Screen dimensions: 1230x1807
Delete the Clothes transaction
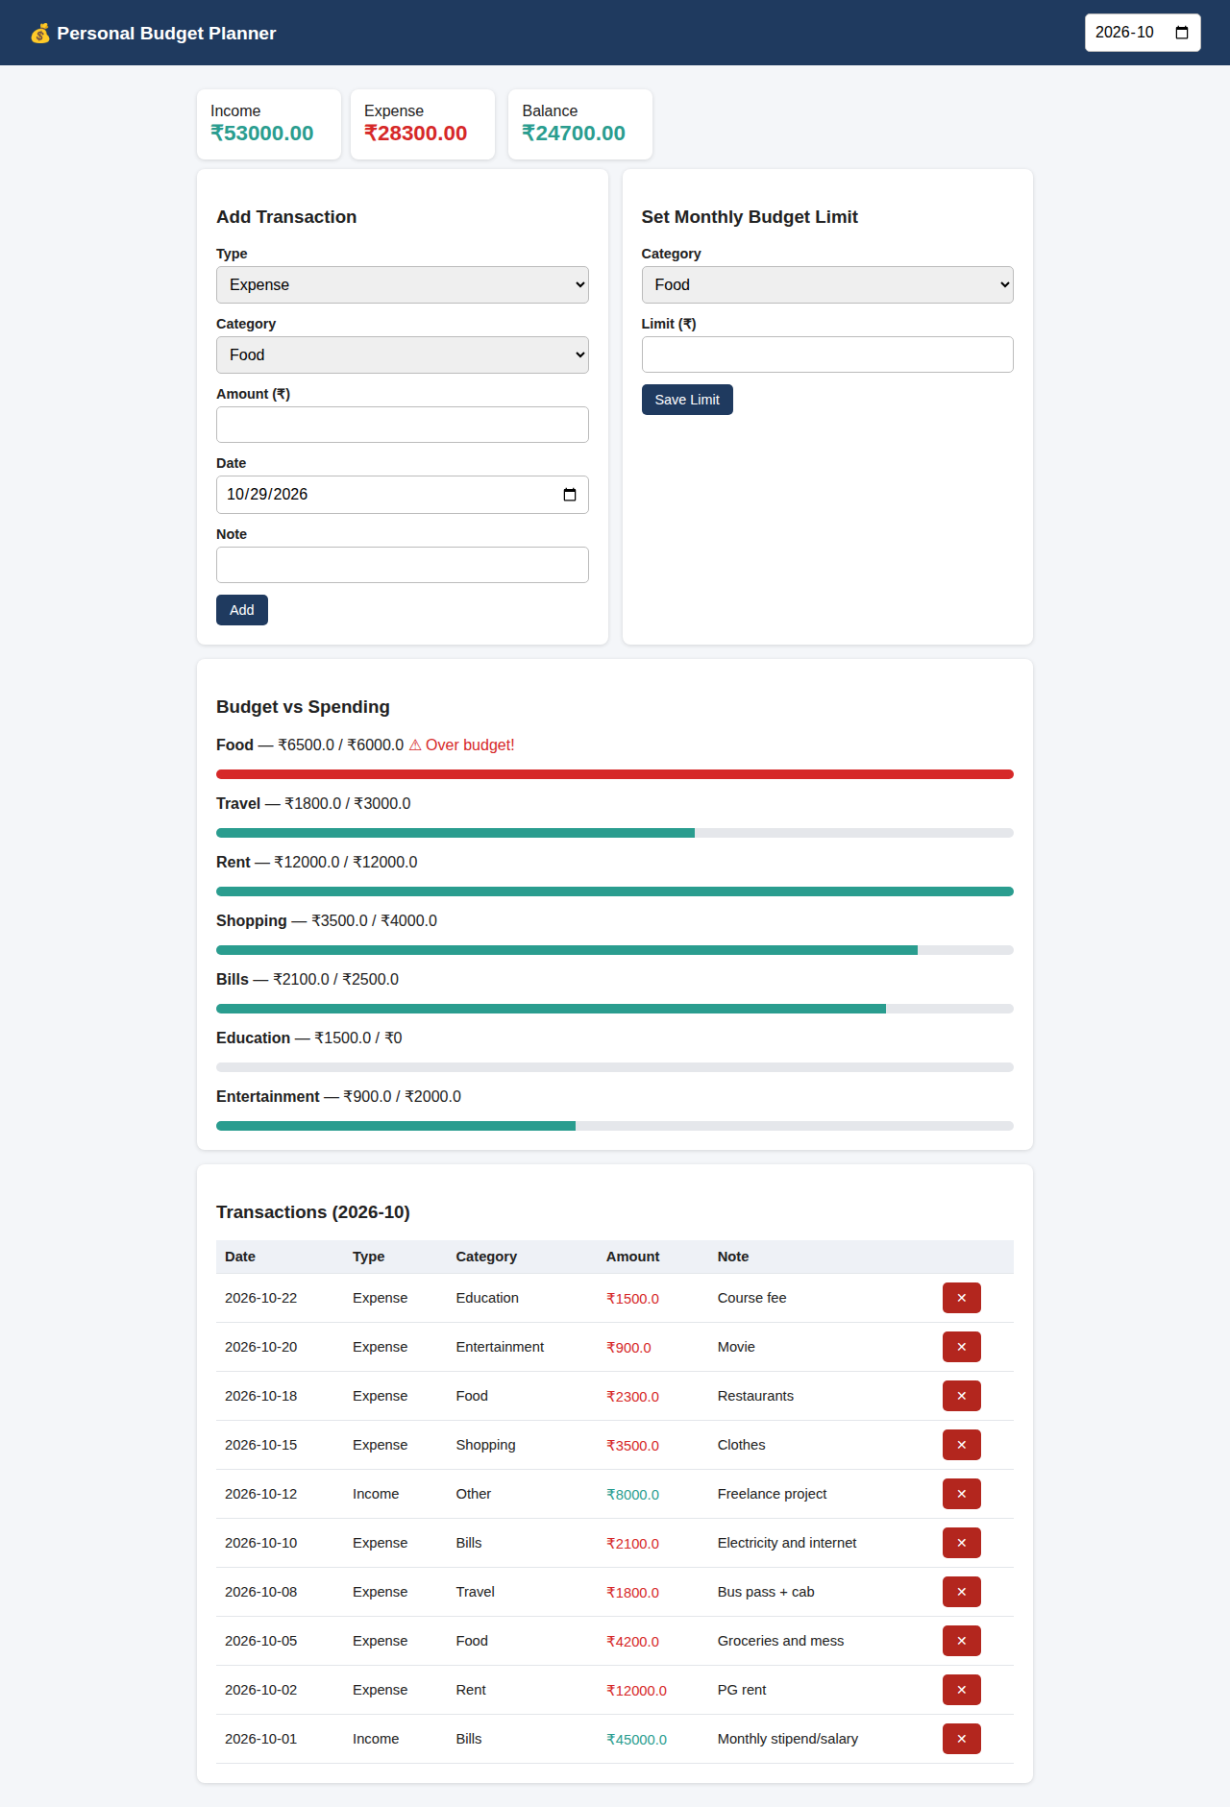coord(961,1445)
